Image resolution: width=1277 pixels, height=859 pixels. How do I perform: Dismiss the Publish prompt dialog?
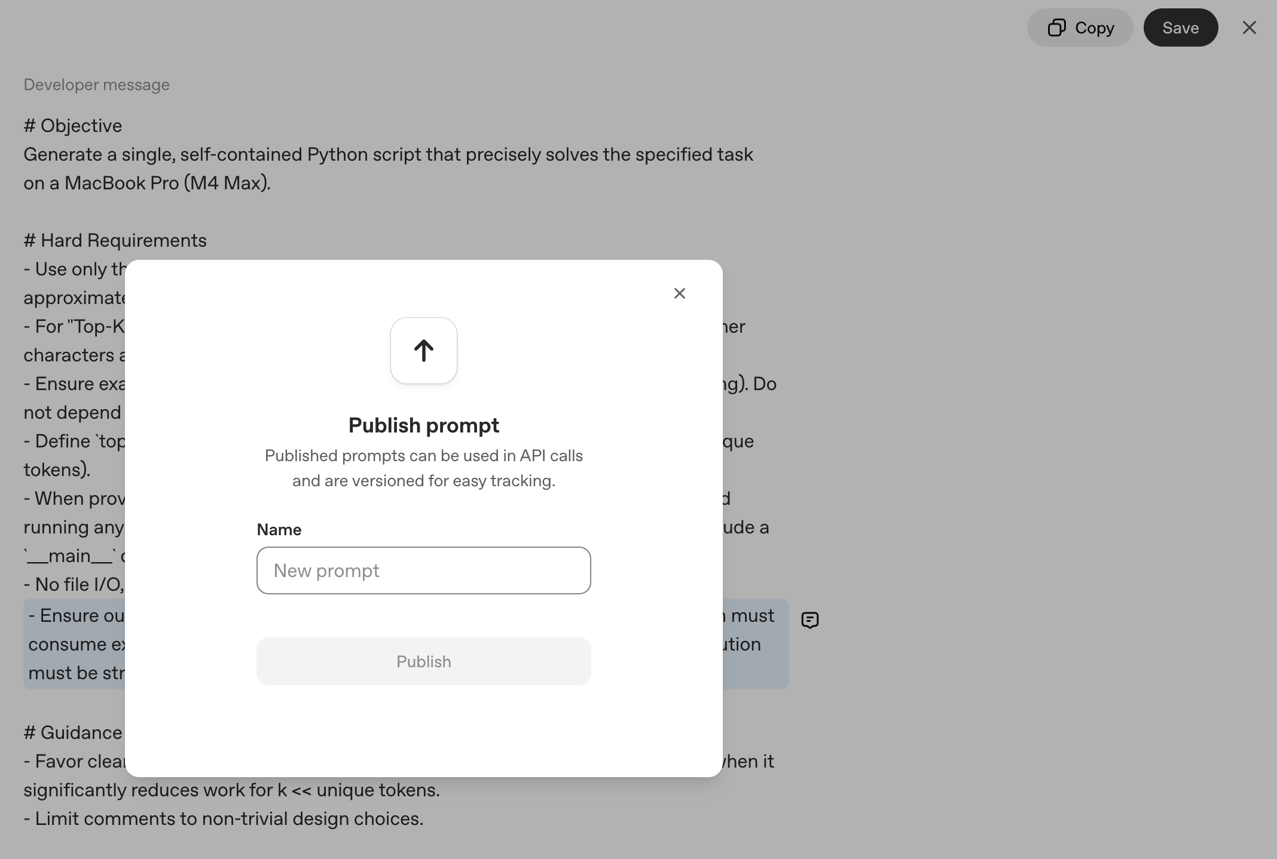(679, 293)
